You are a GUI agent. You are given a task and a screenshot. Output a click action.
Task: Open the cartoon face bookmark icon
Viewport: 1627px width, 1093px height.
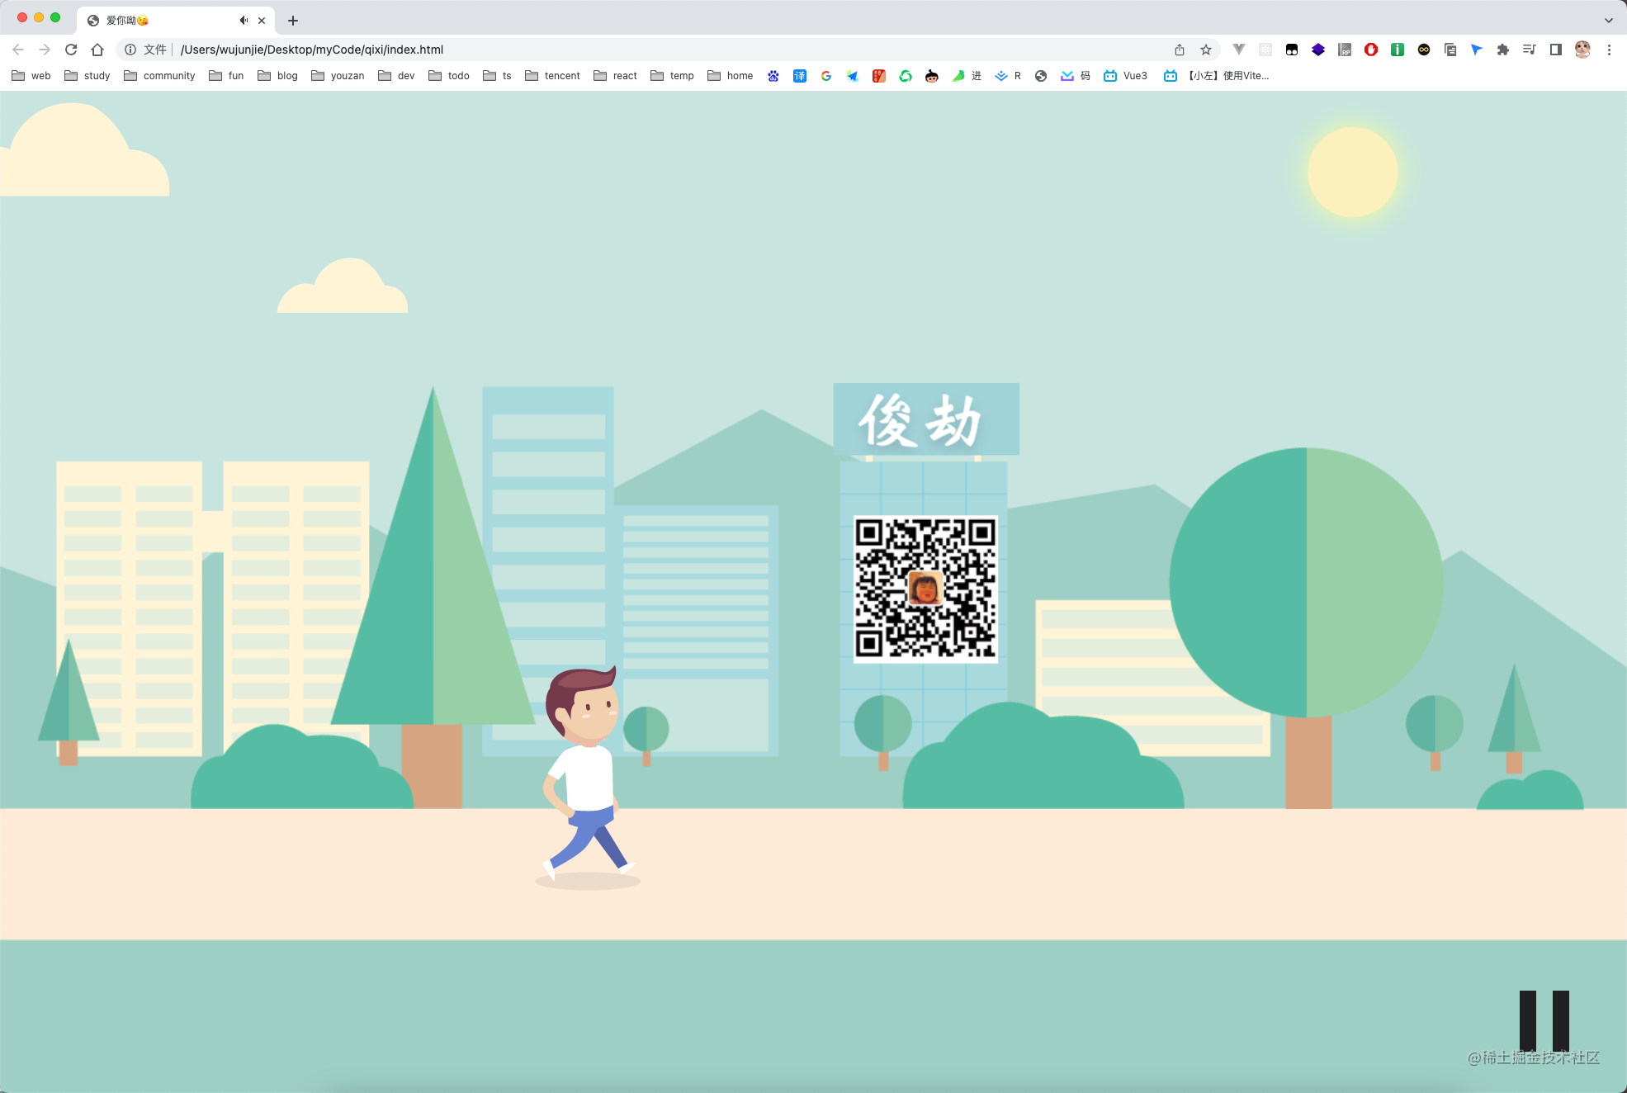click(x=932, y=76)
